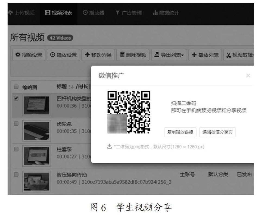Click the 缩略图 column header
Image resolution: width=261 pixels, height=216 pixels.
30,88
